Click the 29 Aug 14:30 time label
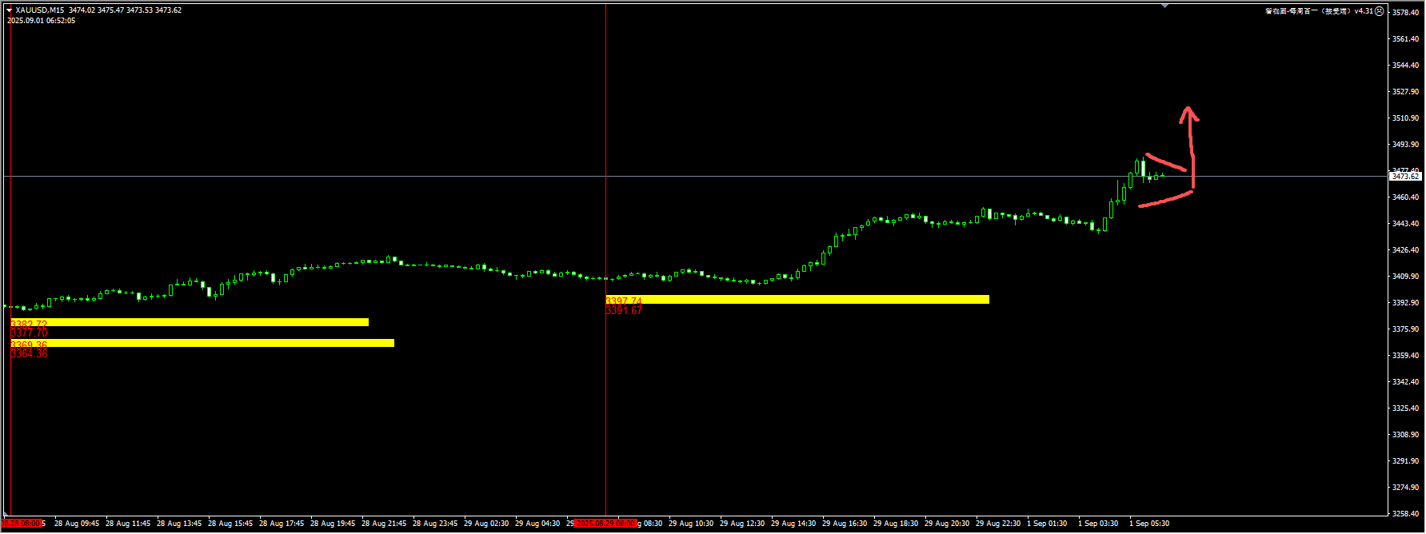Image resolution: width=1426 pixels, height=534 pixels. (793, 524)
